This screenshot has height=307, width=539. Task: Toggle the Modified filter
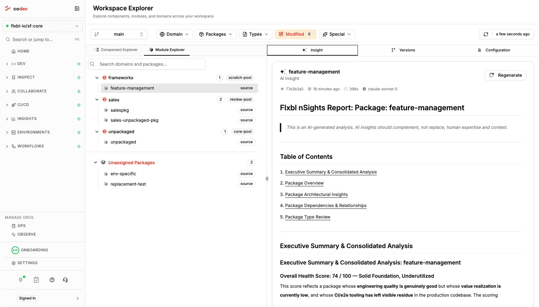coord(296,34)
